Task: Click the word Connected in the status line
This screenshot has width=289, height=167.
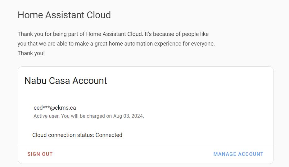Action: [x=109, y=135]
